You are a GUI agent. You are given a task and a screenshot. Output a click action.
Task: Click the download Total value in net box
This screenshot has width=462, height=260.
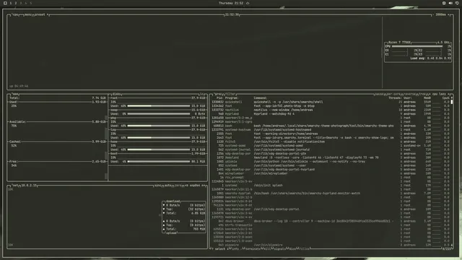click(186, 213)
